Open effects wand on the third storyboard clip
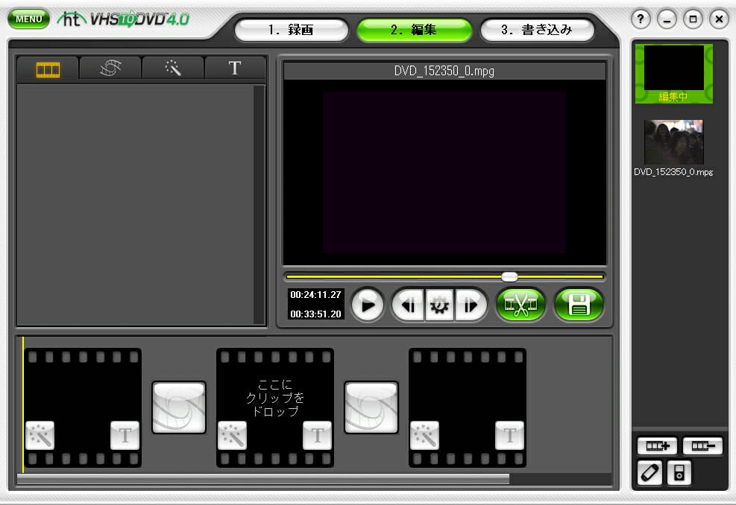The width and height of the screenshot is (736, 505). tap(425, 435)
